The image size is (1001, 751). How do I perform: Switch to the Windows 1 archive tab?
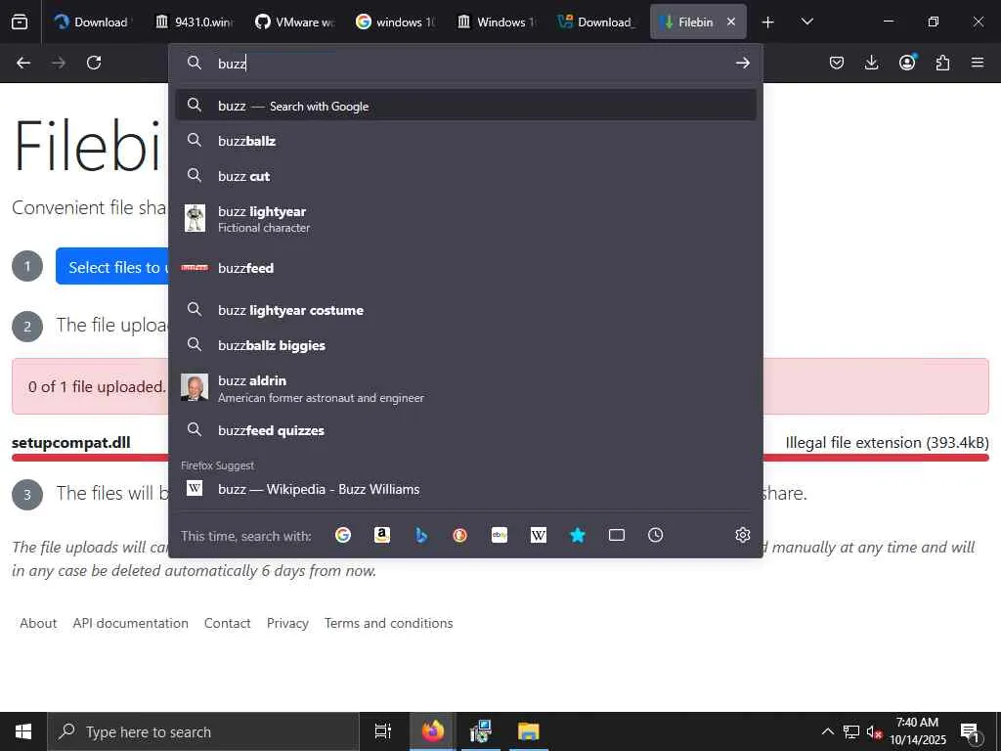click(496, 22)
